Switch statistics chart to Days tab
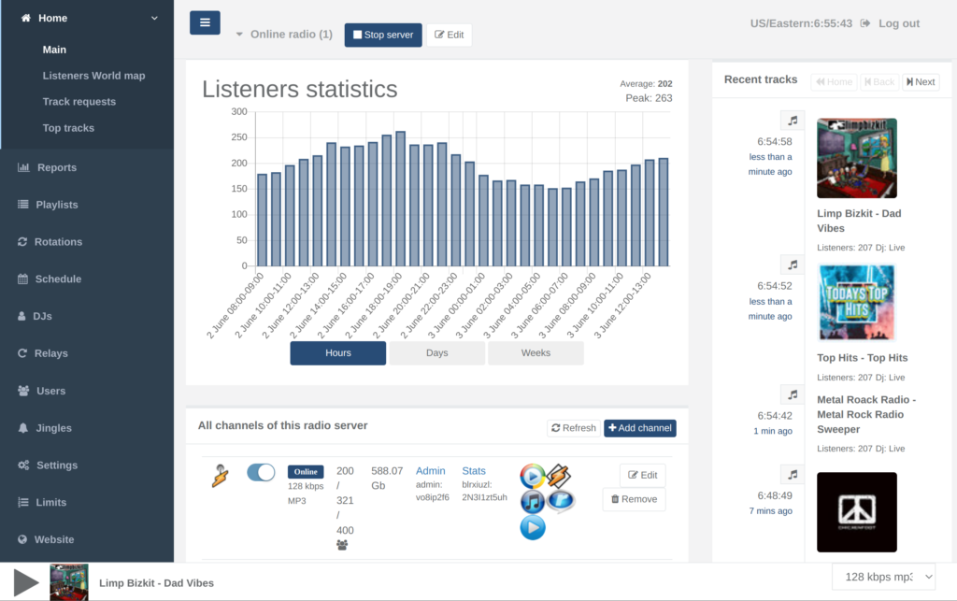 pos(437,352)
